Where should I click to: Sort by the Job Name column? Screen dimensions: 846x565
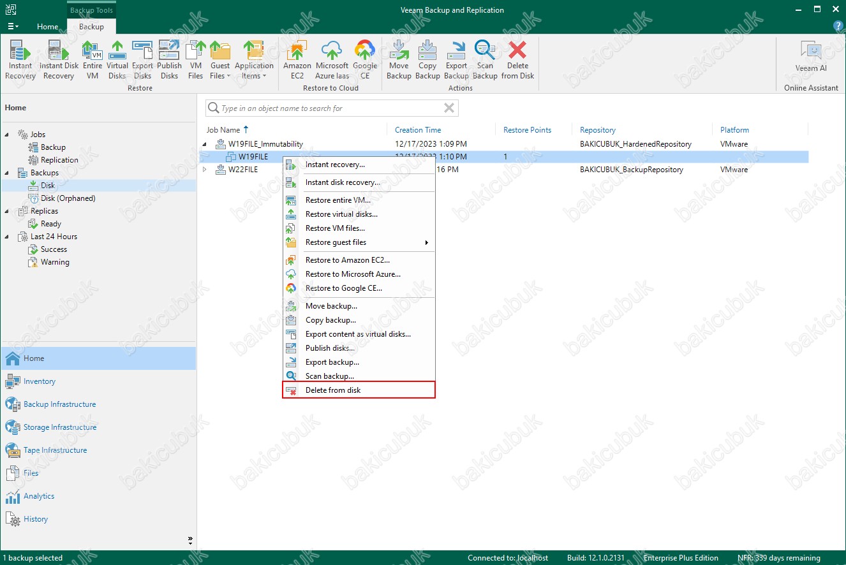click(x=223, y=130)
